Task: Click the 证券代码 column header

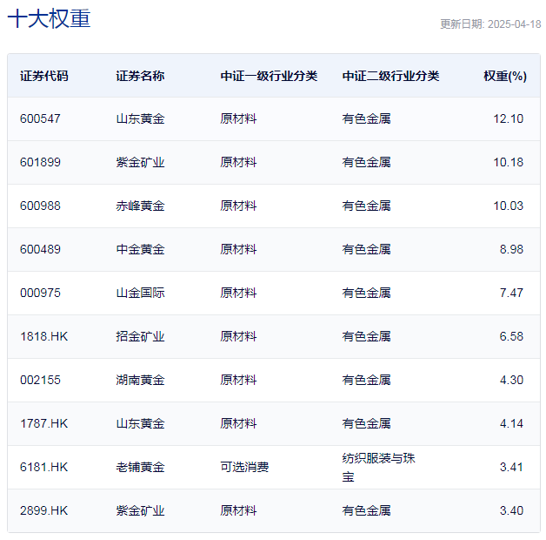Action: 43,76
